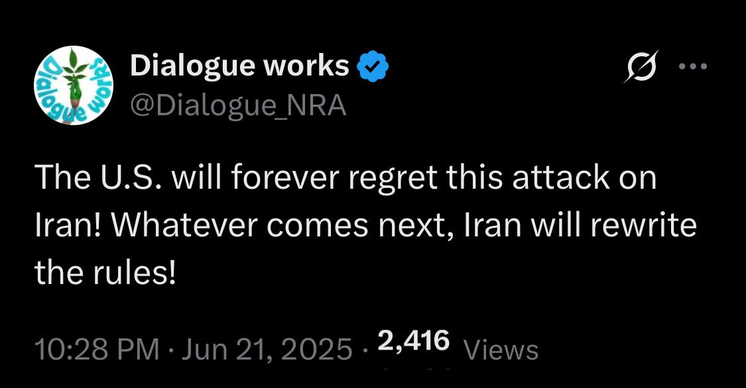Open the three-dot more options menu
This screenshot has width=746, height=388.
coord(693,66)
